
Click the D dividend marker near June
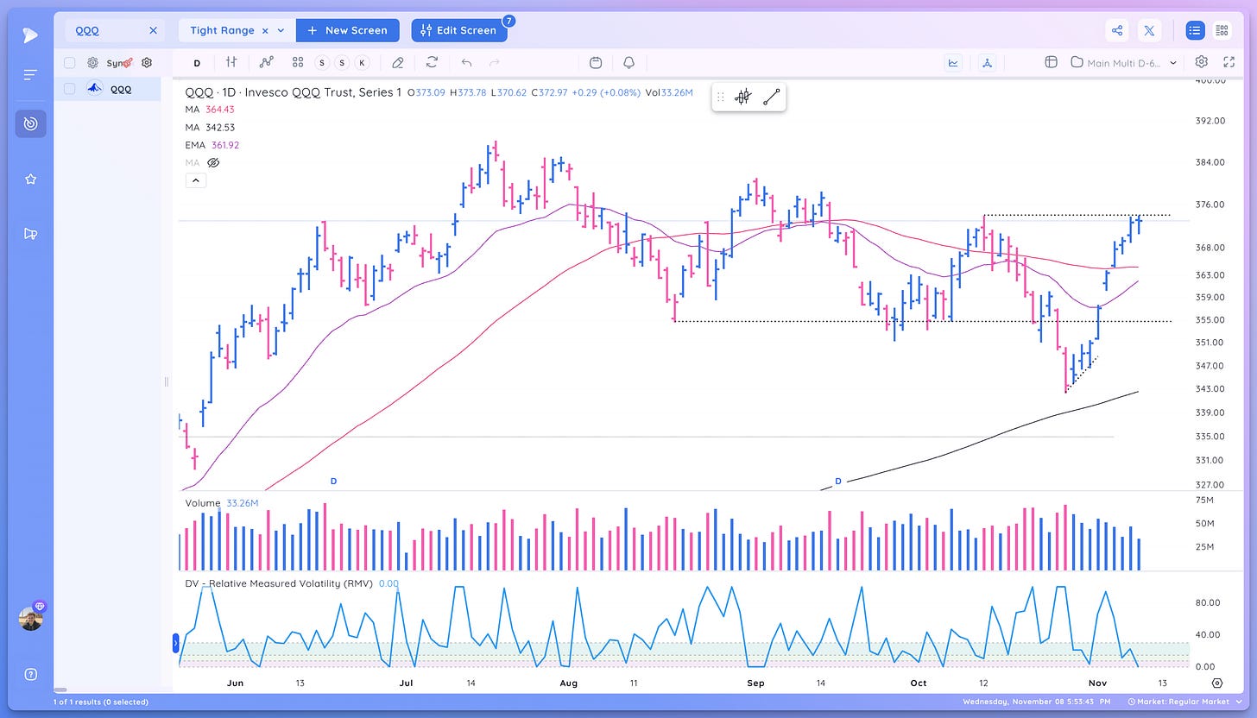pos(333,481)
